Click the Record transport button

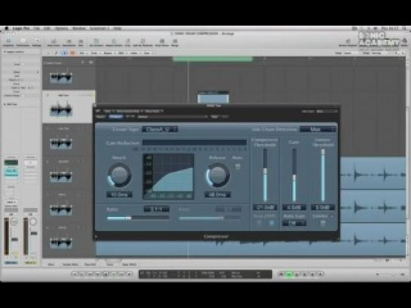point(130,274)
